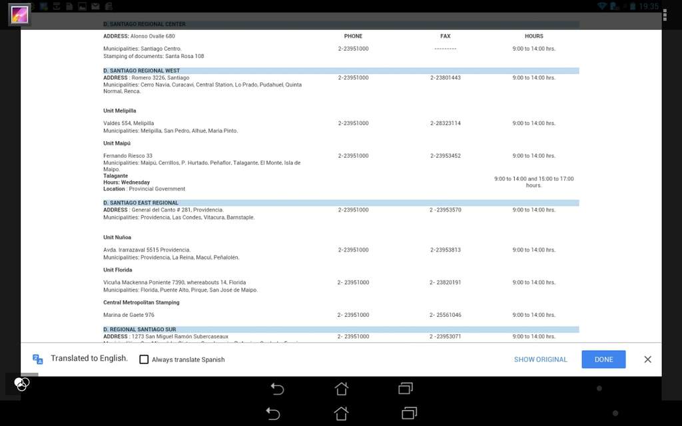This screenshot has height=426, width=682.
Task: Select 'Avda. Irarrazaval 5515 Providencia' address
Action: [x=147, y=250]
